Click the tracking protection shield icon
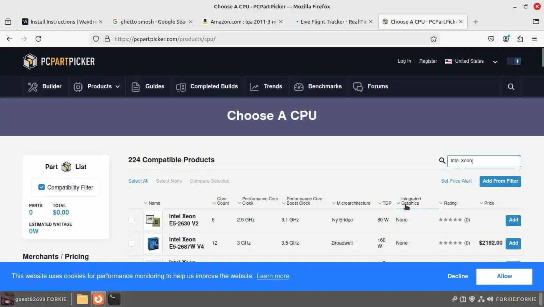Viewport: 544px width, 307px height. click(x=96, y=39)
